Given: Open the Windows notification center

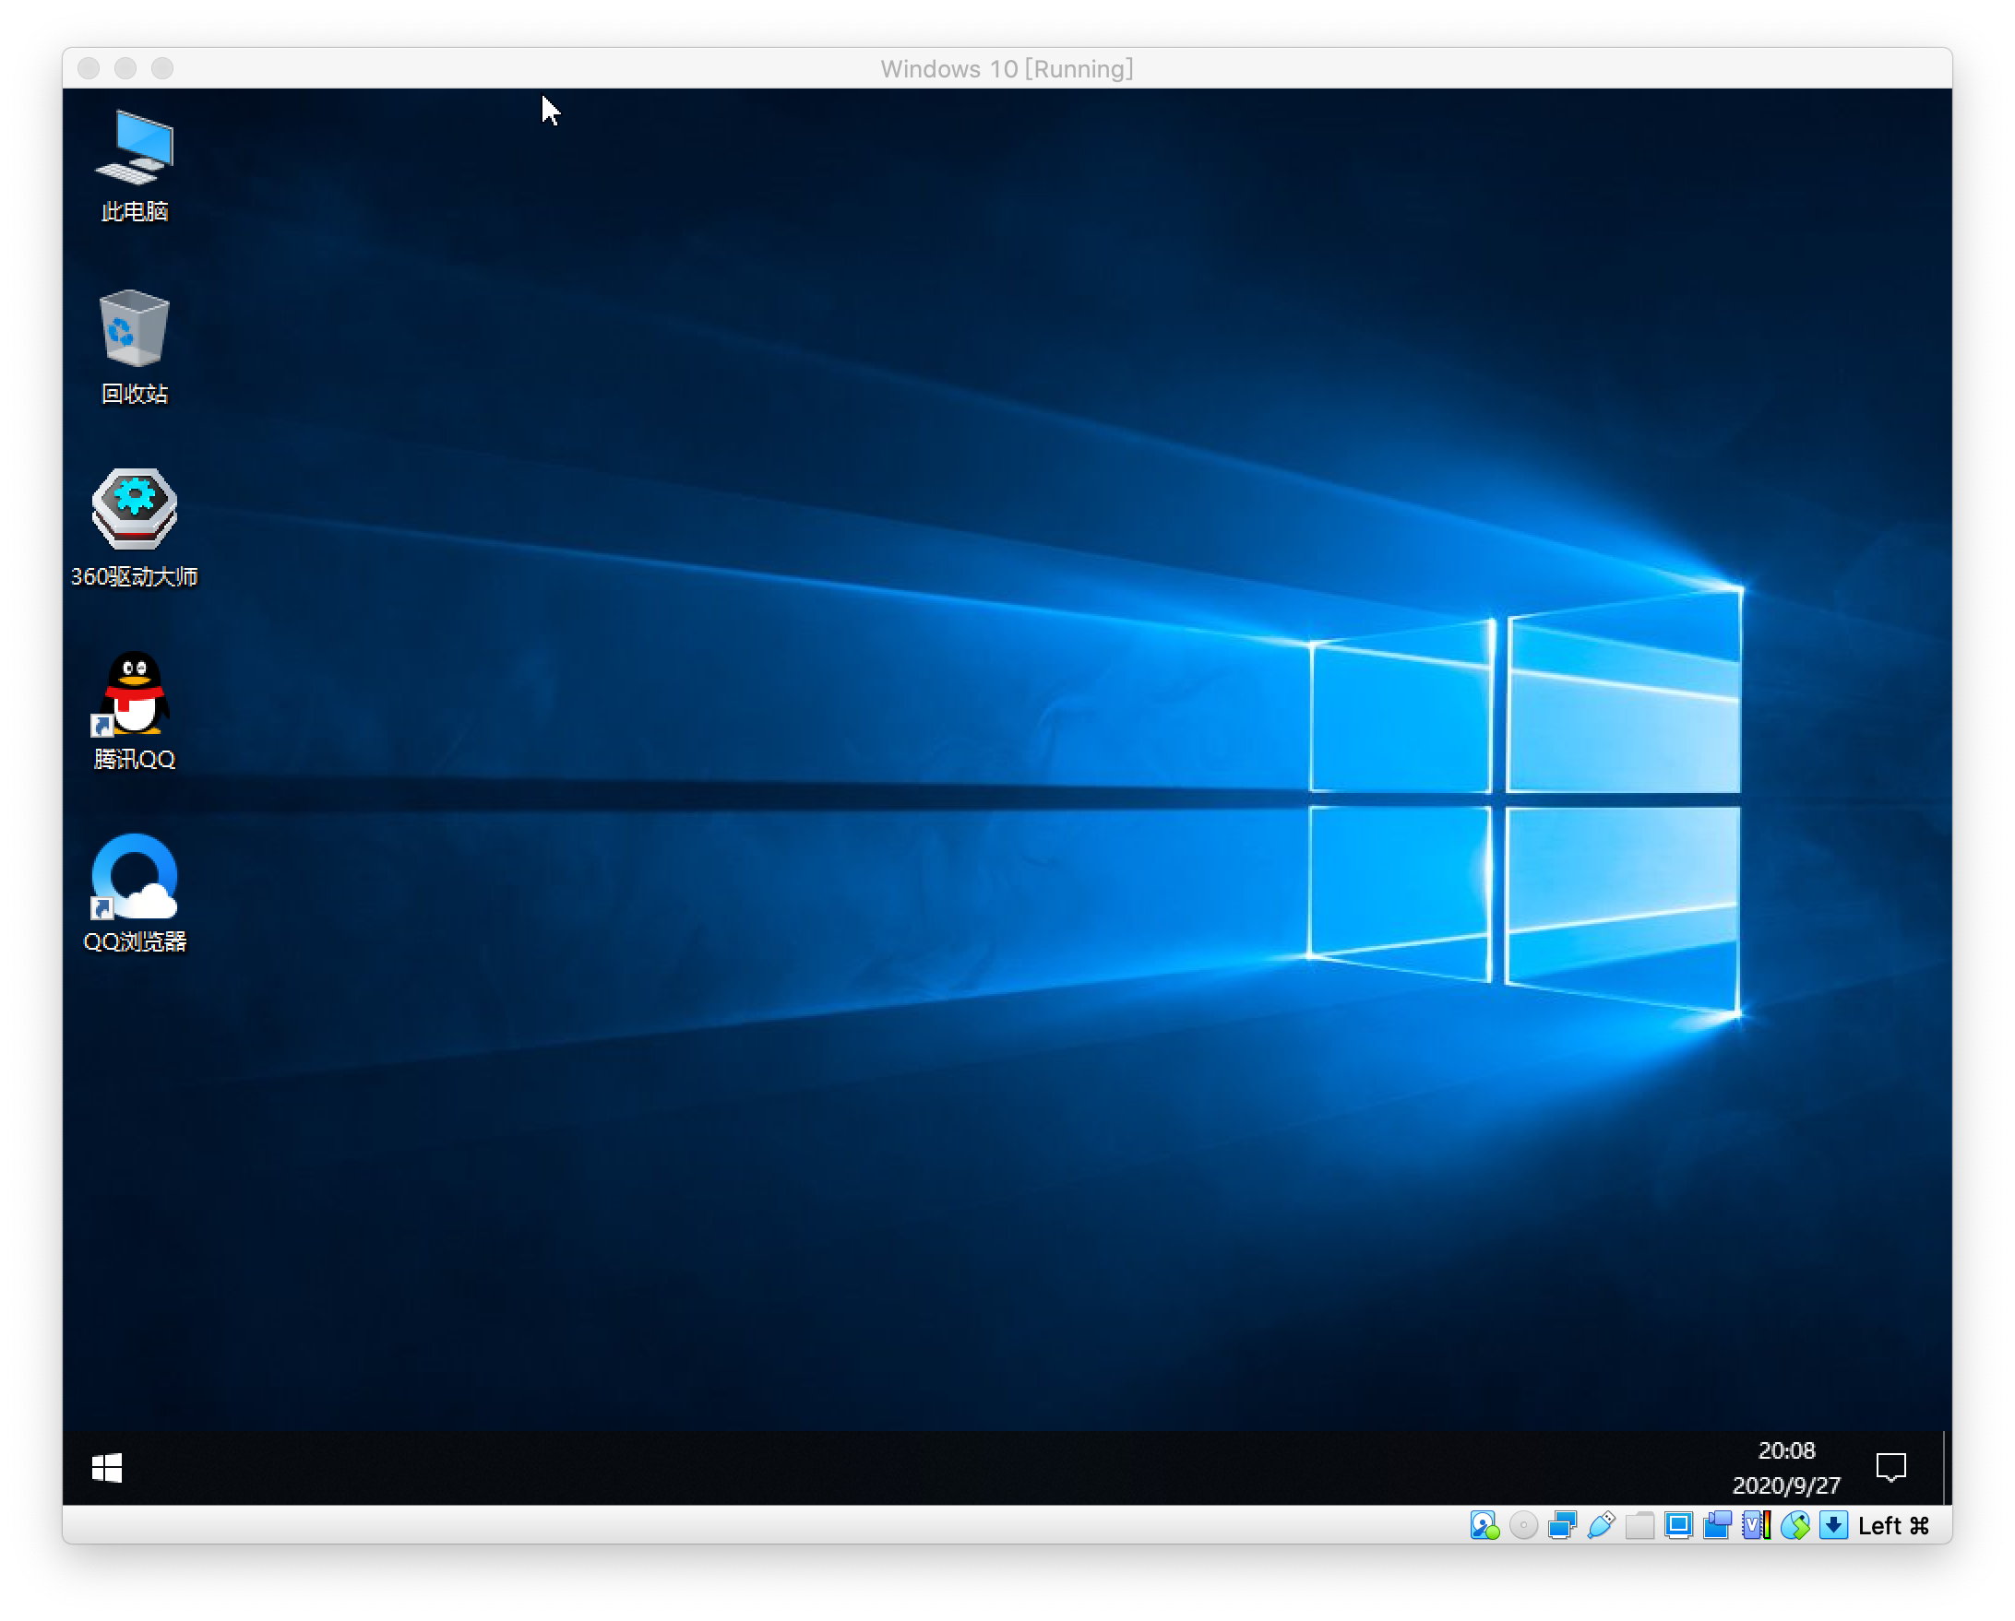Looking at the screenshot, I should [x=1890, y=1468].
